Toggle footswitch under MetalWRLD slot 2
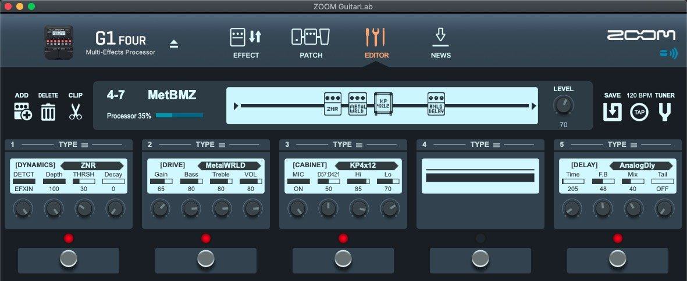The width and height of the screenshot is (687, 281). coord(206,259)
